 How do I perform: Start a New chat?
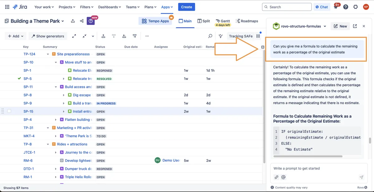coord(340,26)
